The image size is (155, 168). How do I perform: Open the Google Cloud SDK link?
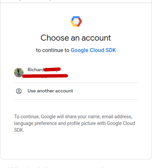coord(93,50)
